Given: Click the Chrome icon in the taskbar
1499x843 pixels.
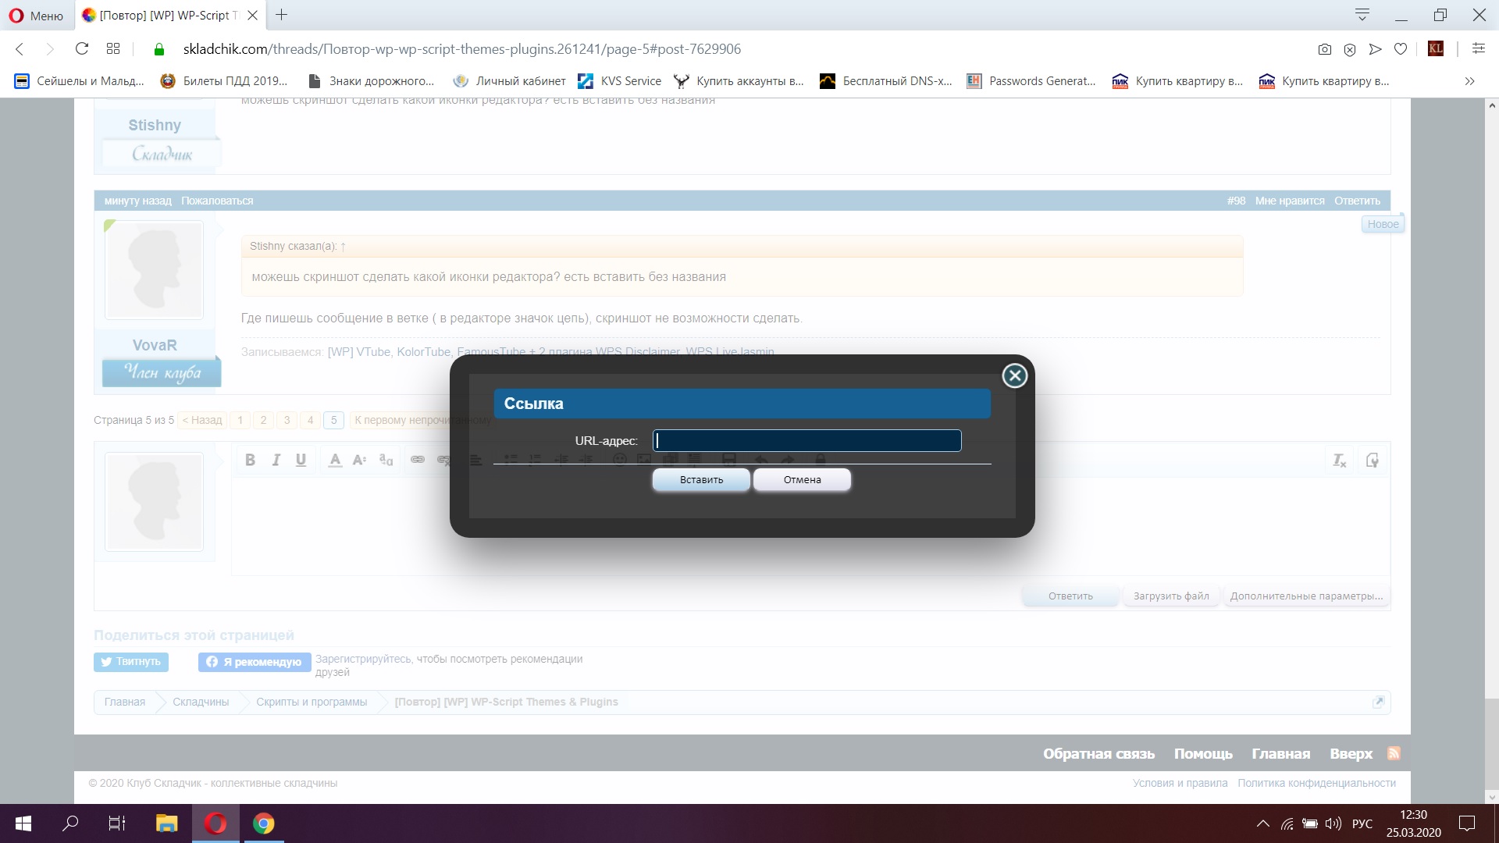Looking at the screenshot, I should coord(264,823).
